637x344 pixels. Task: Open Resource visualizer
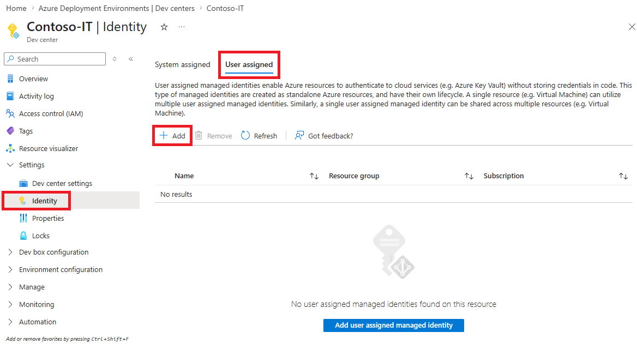(49, 149)
